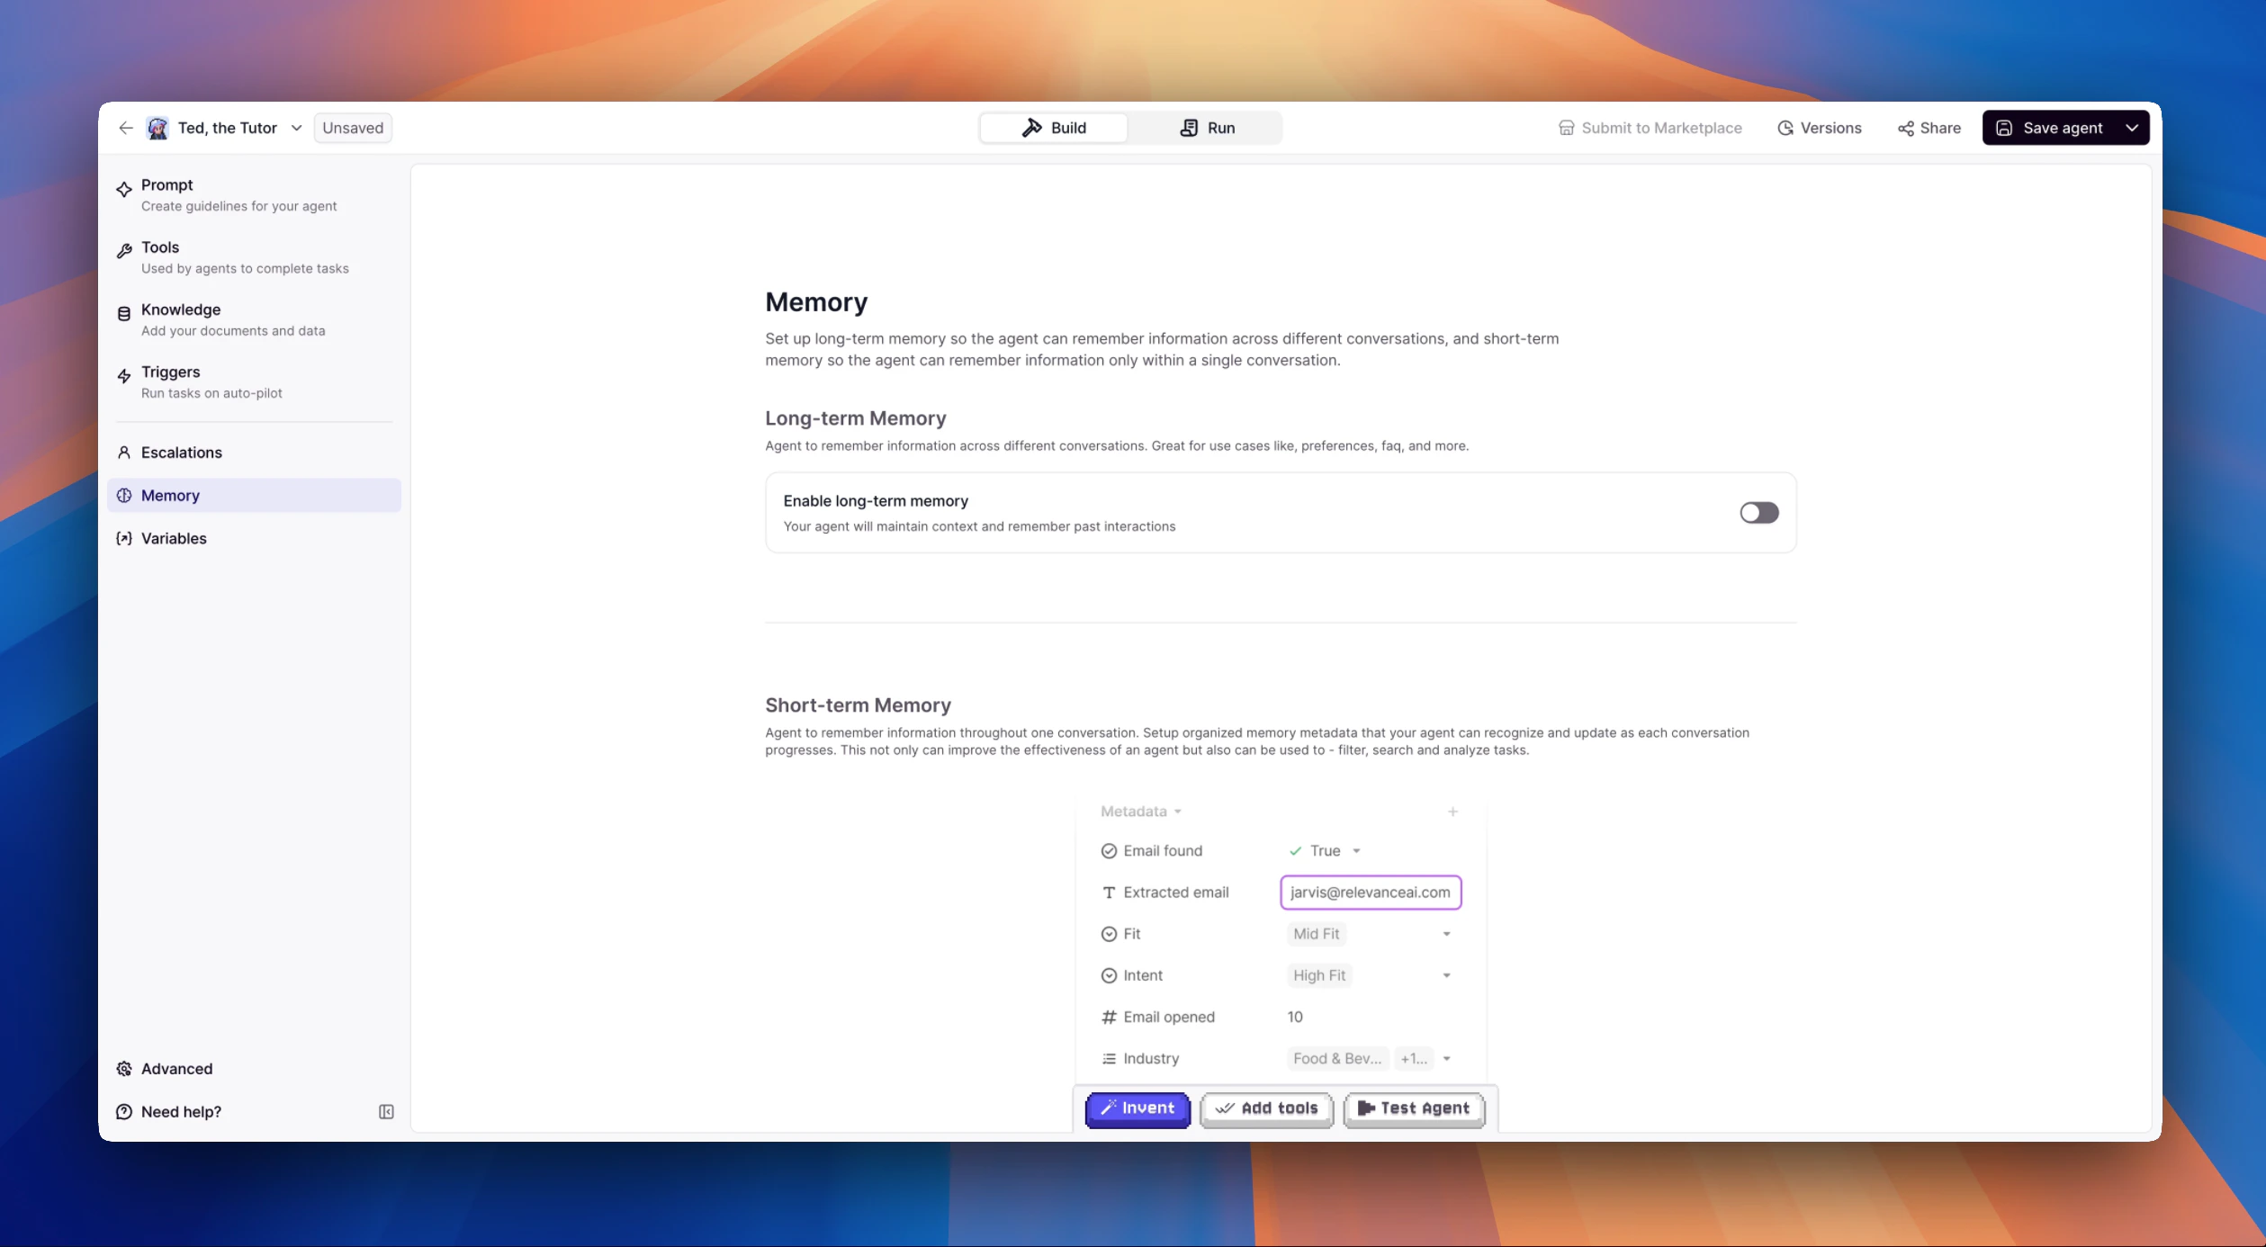Screen dimensions: 2266x1247
Task: Open Versions history
Action: pyautogui.click(x=1819, y=128)
